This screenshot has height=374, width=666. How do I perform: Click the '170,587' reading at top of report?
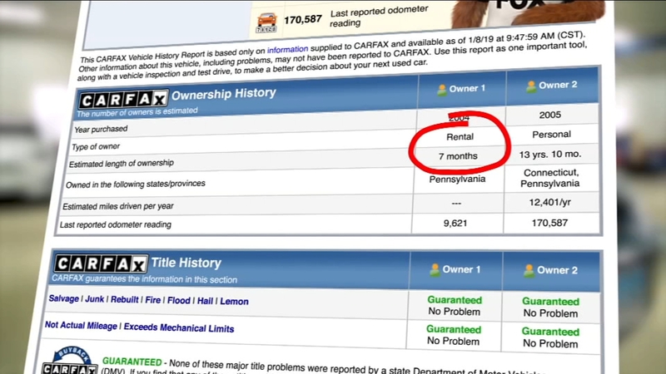pyautogui.click(x=303, y=19)
